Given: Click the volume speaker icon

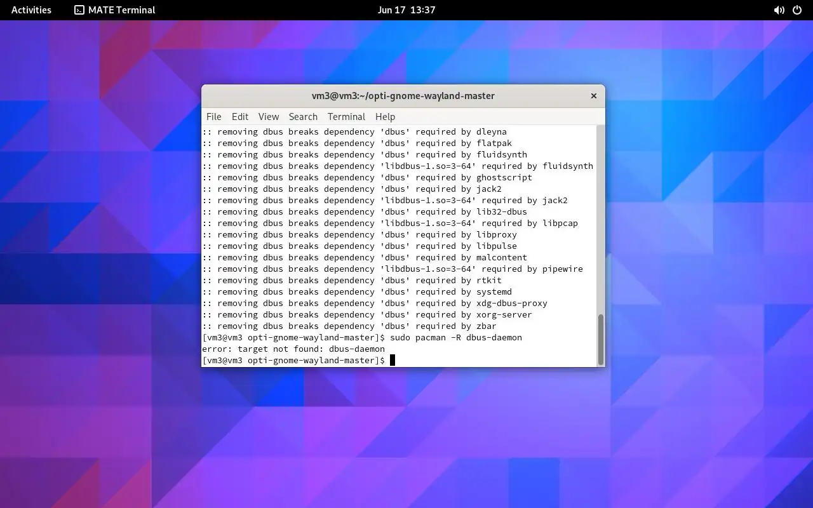Looking at the screenshot, I should point(779,10).
